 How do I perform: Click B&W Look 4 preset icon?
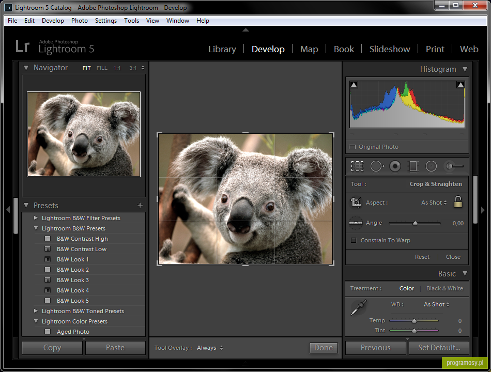[48, 290]
